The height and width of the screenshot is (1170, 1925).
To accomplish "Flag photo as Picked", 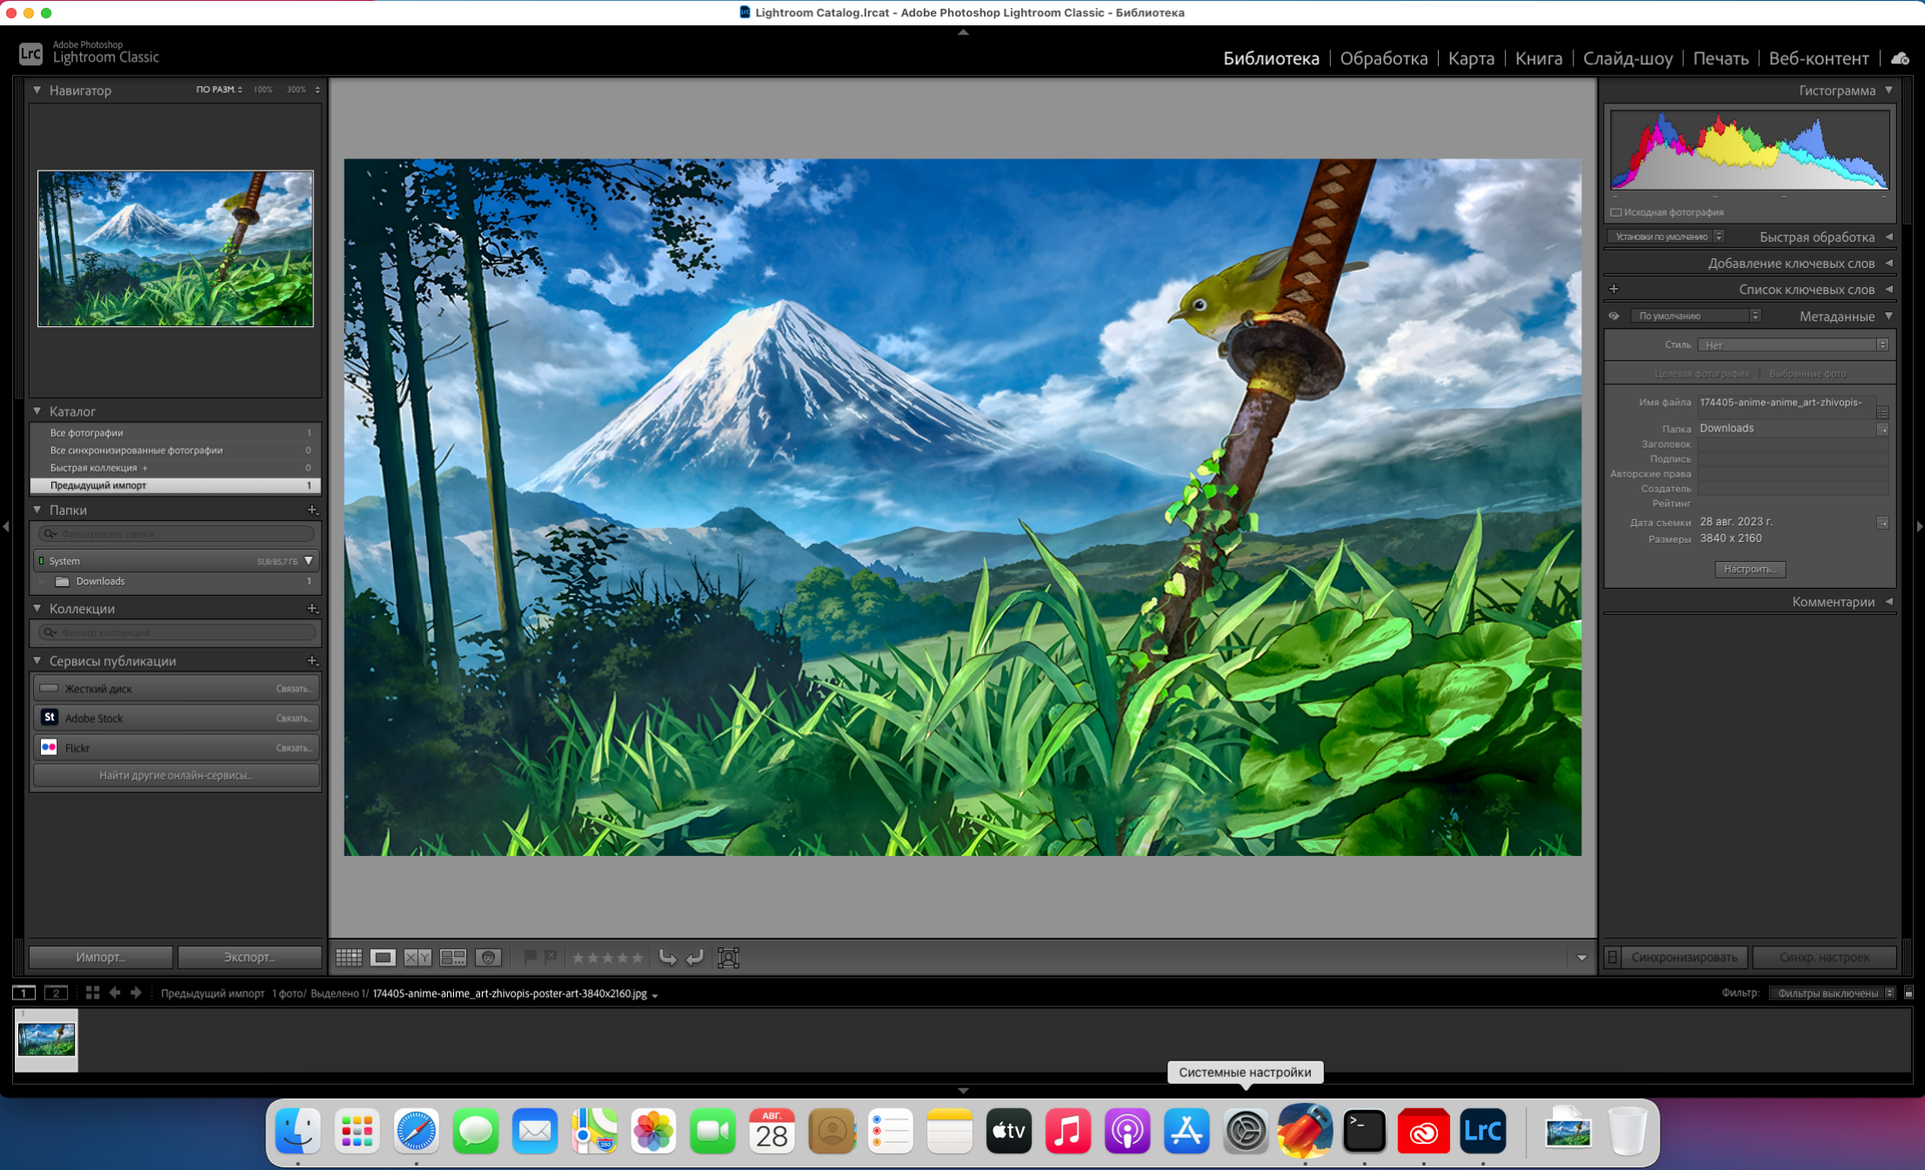I will (530, 957).
